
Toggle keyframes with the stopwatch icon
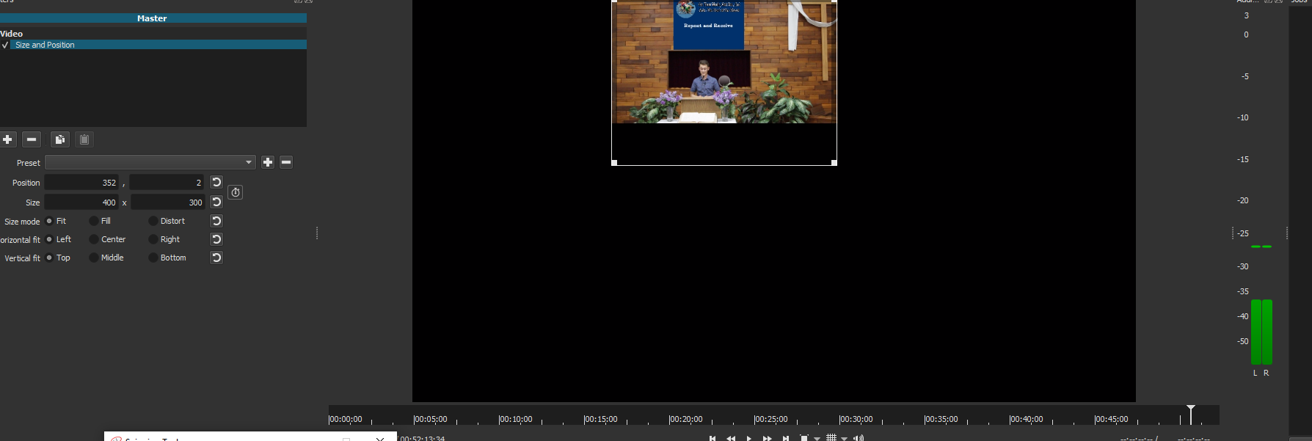tap(236, 192)
